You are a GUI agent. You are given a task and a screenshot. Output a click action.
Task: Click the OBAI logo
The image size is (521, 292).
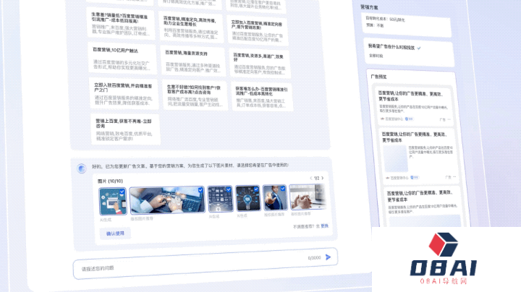pos(444,258)
